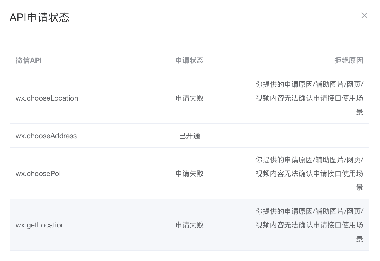Click 申请失败 status of wx.choosePoi

(x=189, y=174)
